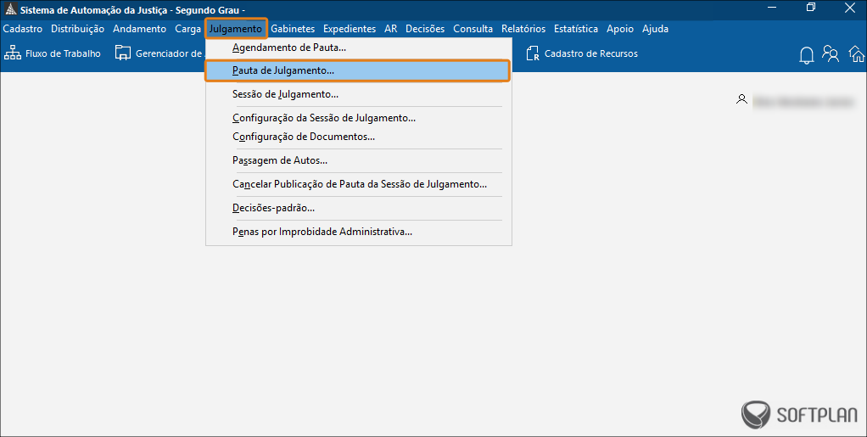Select Configuração da Sessão de Julgamento
Screen dimensions: 867x437
pos(323,118)
